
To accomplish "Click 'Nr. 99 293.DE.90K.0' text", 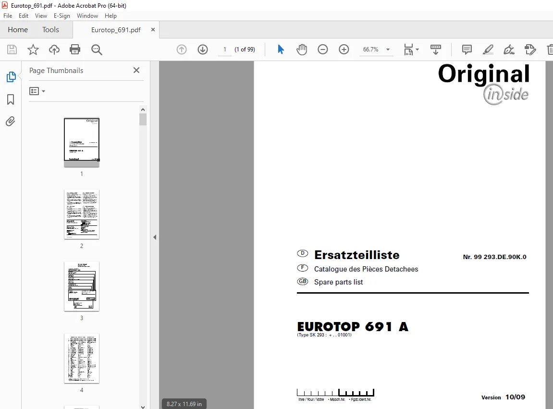I will pos(494,257).
